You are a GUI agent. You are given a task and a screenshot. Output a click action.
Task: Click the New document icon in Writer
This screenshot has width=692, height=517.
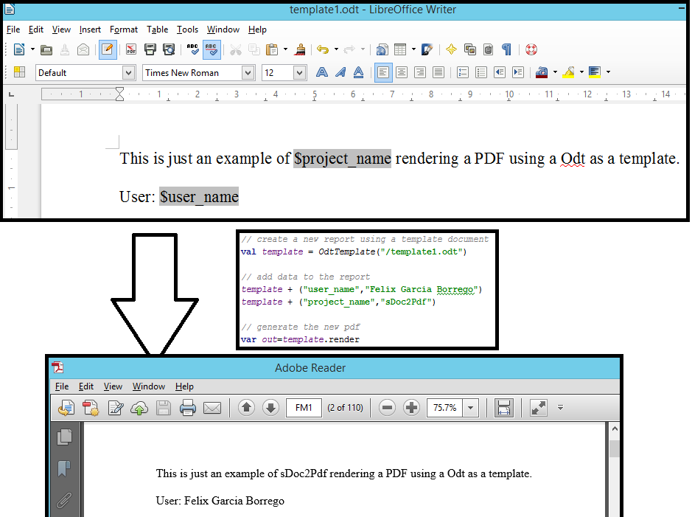19,49
